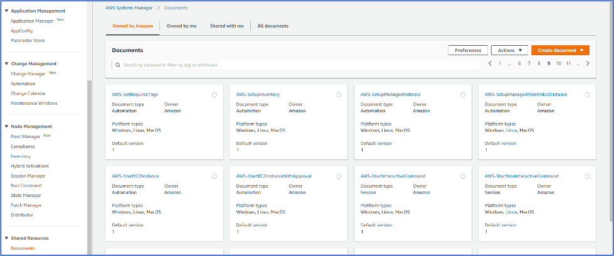This screenshot has width=614, height=256.
Task: Collapse the Change Management section
Action: pos(6,63)
